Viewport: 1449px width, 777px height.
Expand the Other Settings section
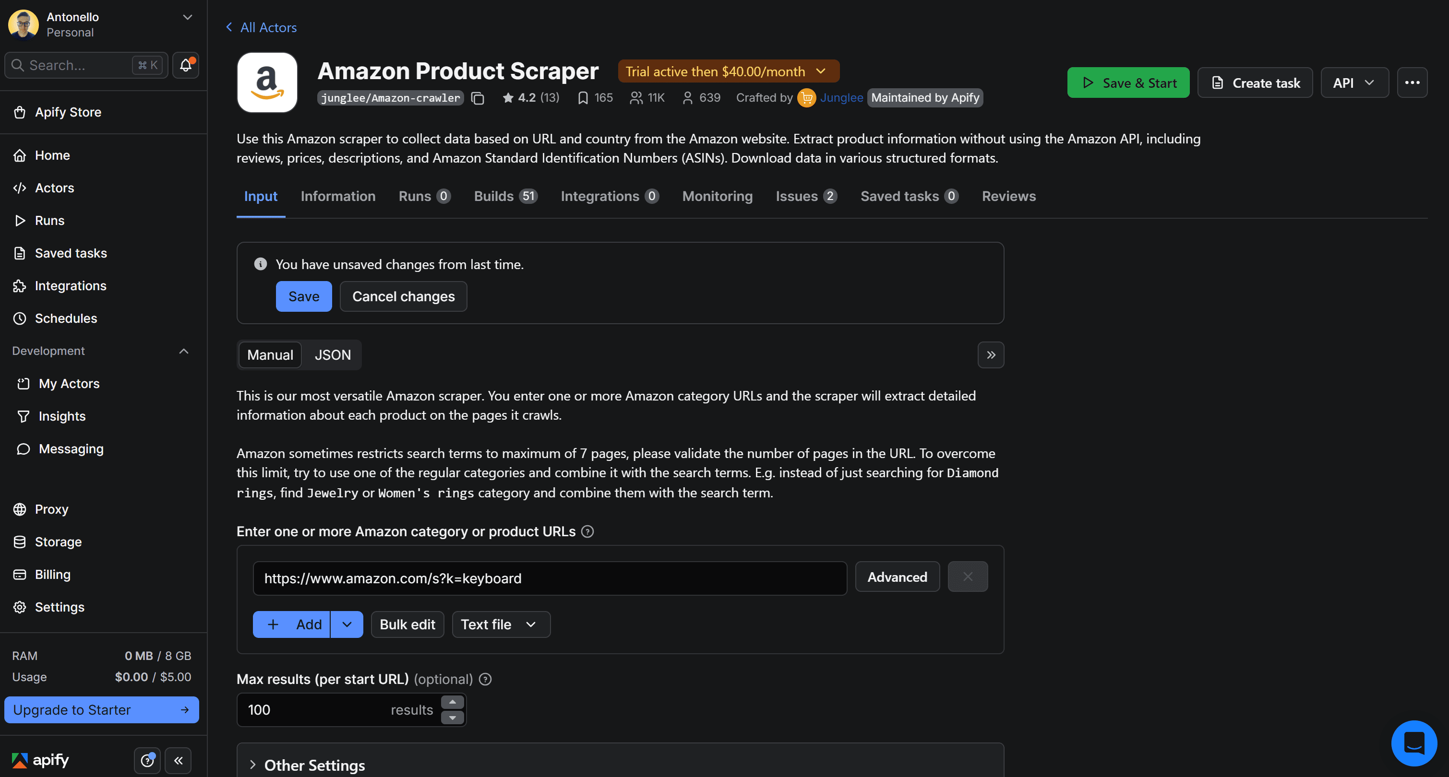(314, 765)
